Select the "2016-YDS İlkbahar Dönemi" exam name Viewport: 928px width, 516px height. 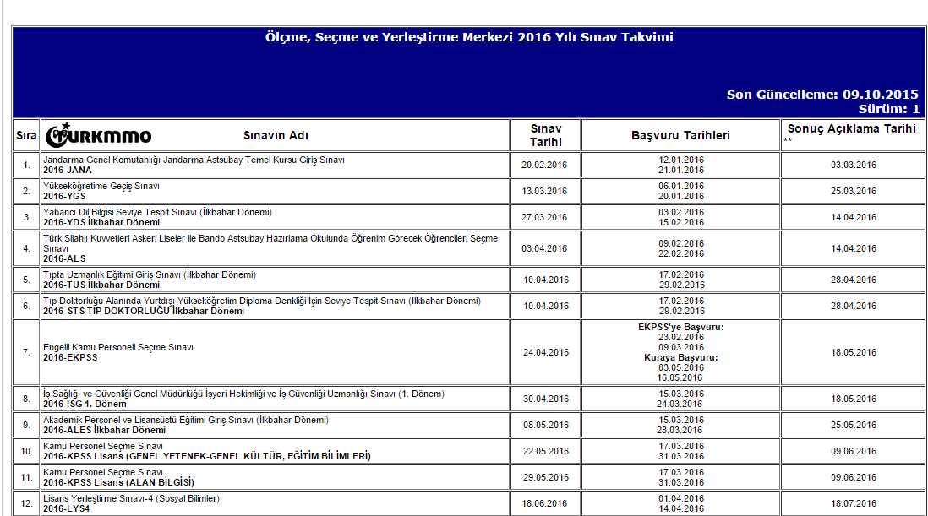101,222
